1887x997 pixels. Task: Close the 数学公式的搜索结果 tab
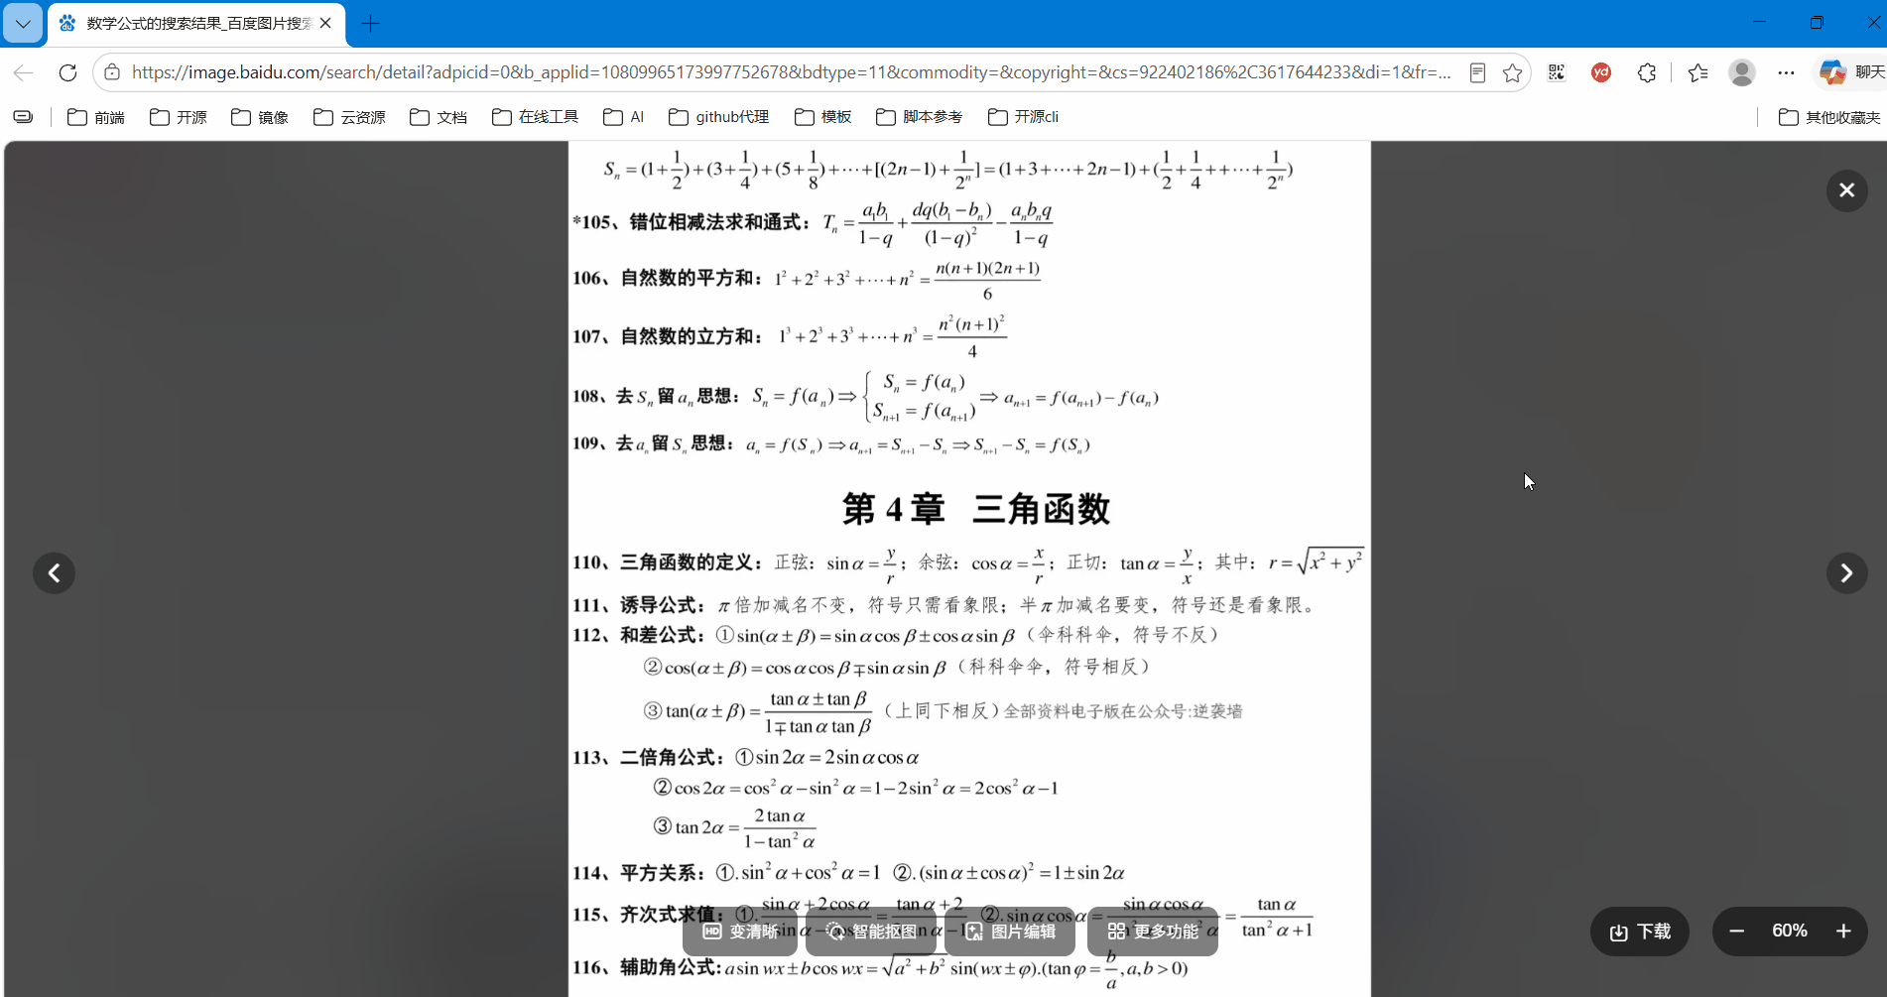click(x=325, y=23)
